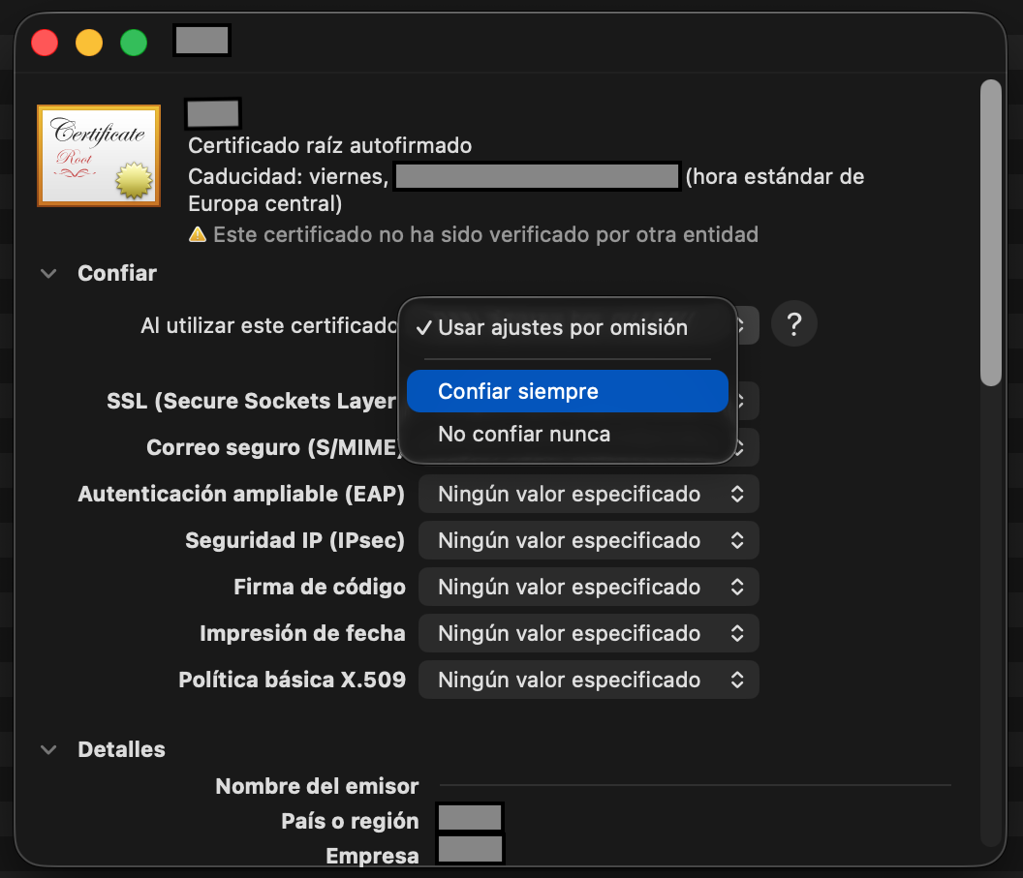The image size is (1023, 878).
Task: Click the 'Empresa' label
Action: (x=372, y=856)
